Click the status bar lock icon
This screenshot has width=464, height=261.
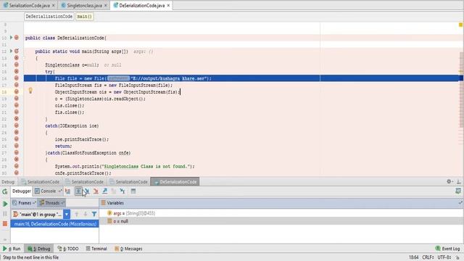pyautogui.click(x=457, y=257)
